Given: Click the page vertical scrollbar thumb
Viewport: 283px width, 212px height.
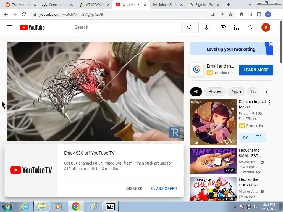Looking at the screenshot, I should pyautogui.click(x=281, y=42).
